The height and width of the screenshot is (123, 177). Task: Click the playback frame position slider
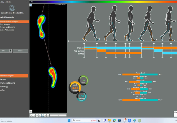pos(58,115)
